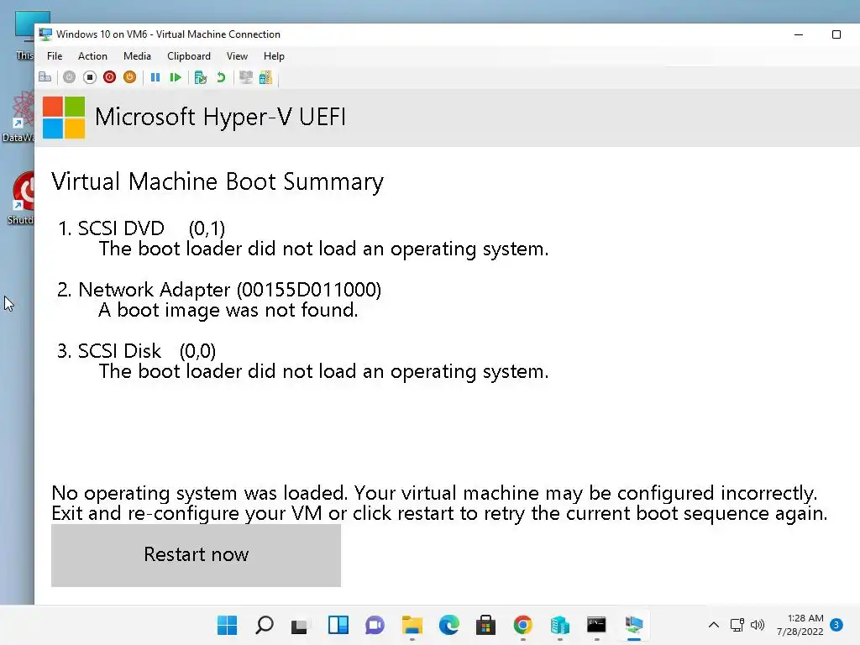Image resolution: width=860 pixels, height=645 pixels.
Task: Click the 'Virtual Machine Boot Summary' heading
Action: pos(218,181)
